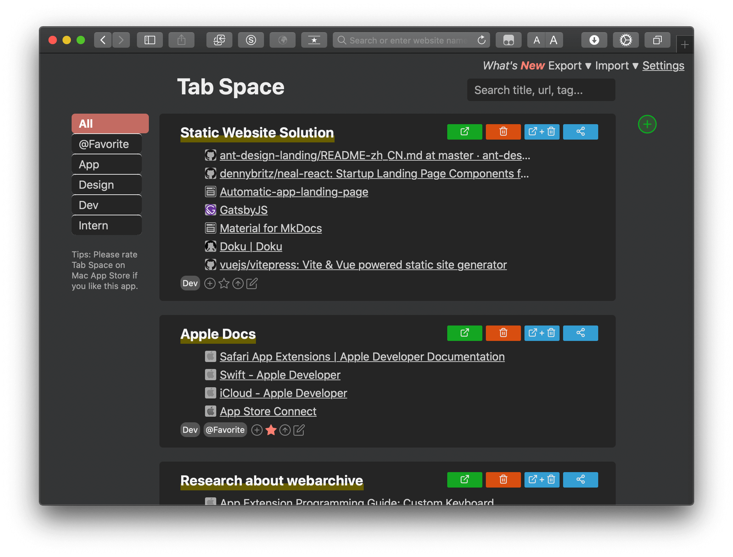Open Research about webarchive tabs
This screenshot has width=733, height=557.
464,480
